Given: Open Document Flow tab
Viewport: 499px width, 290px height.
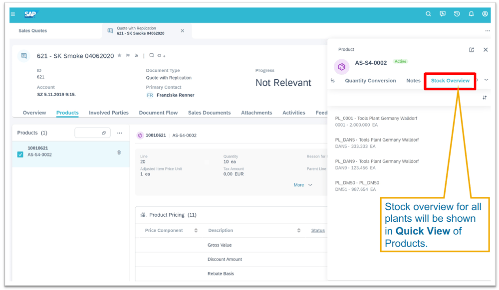Looking at the screenshot, I should click(158, 113).
